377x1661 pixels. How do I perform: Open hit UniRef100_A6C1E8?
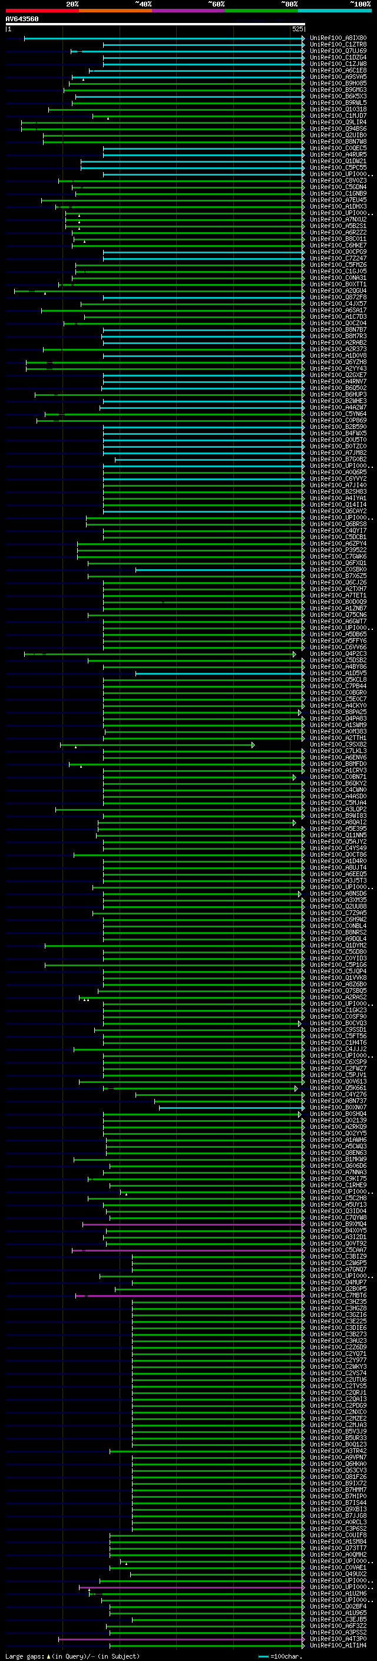[x=338, y=71]
